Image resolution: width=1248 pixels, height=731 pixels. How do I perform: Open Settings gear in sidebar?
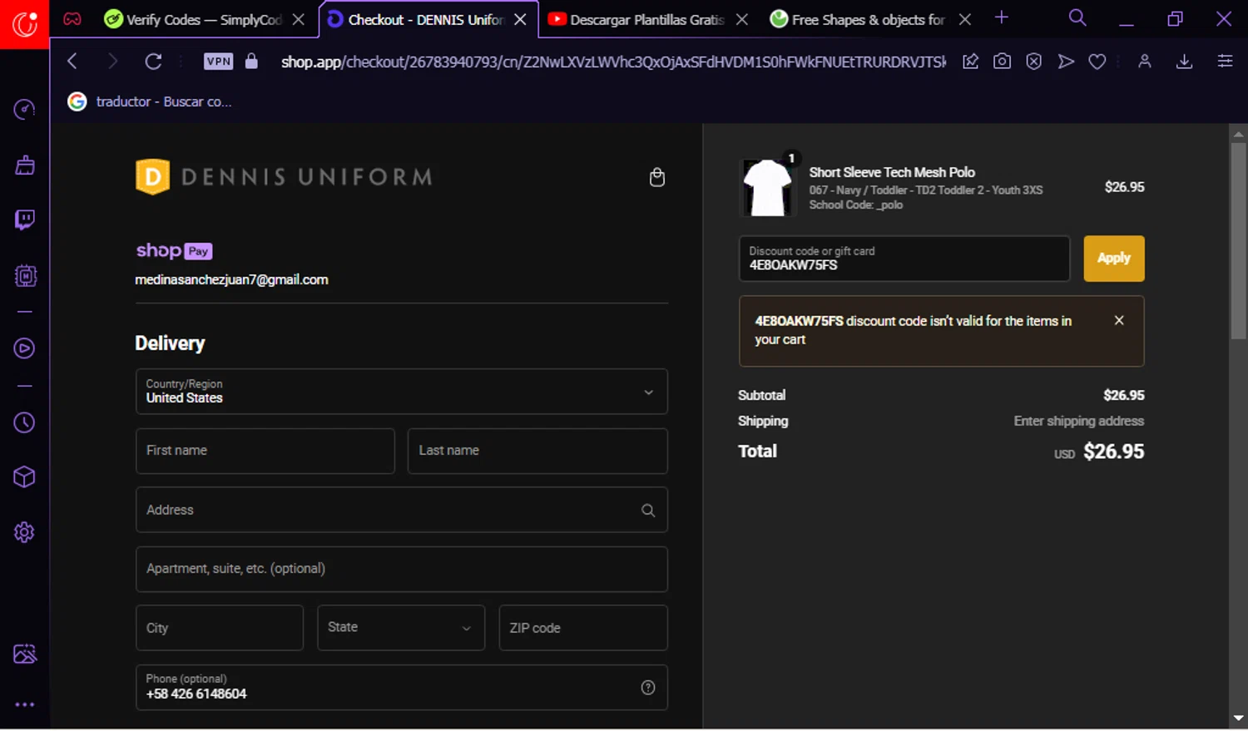click(x=24, y=532)
